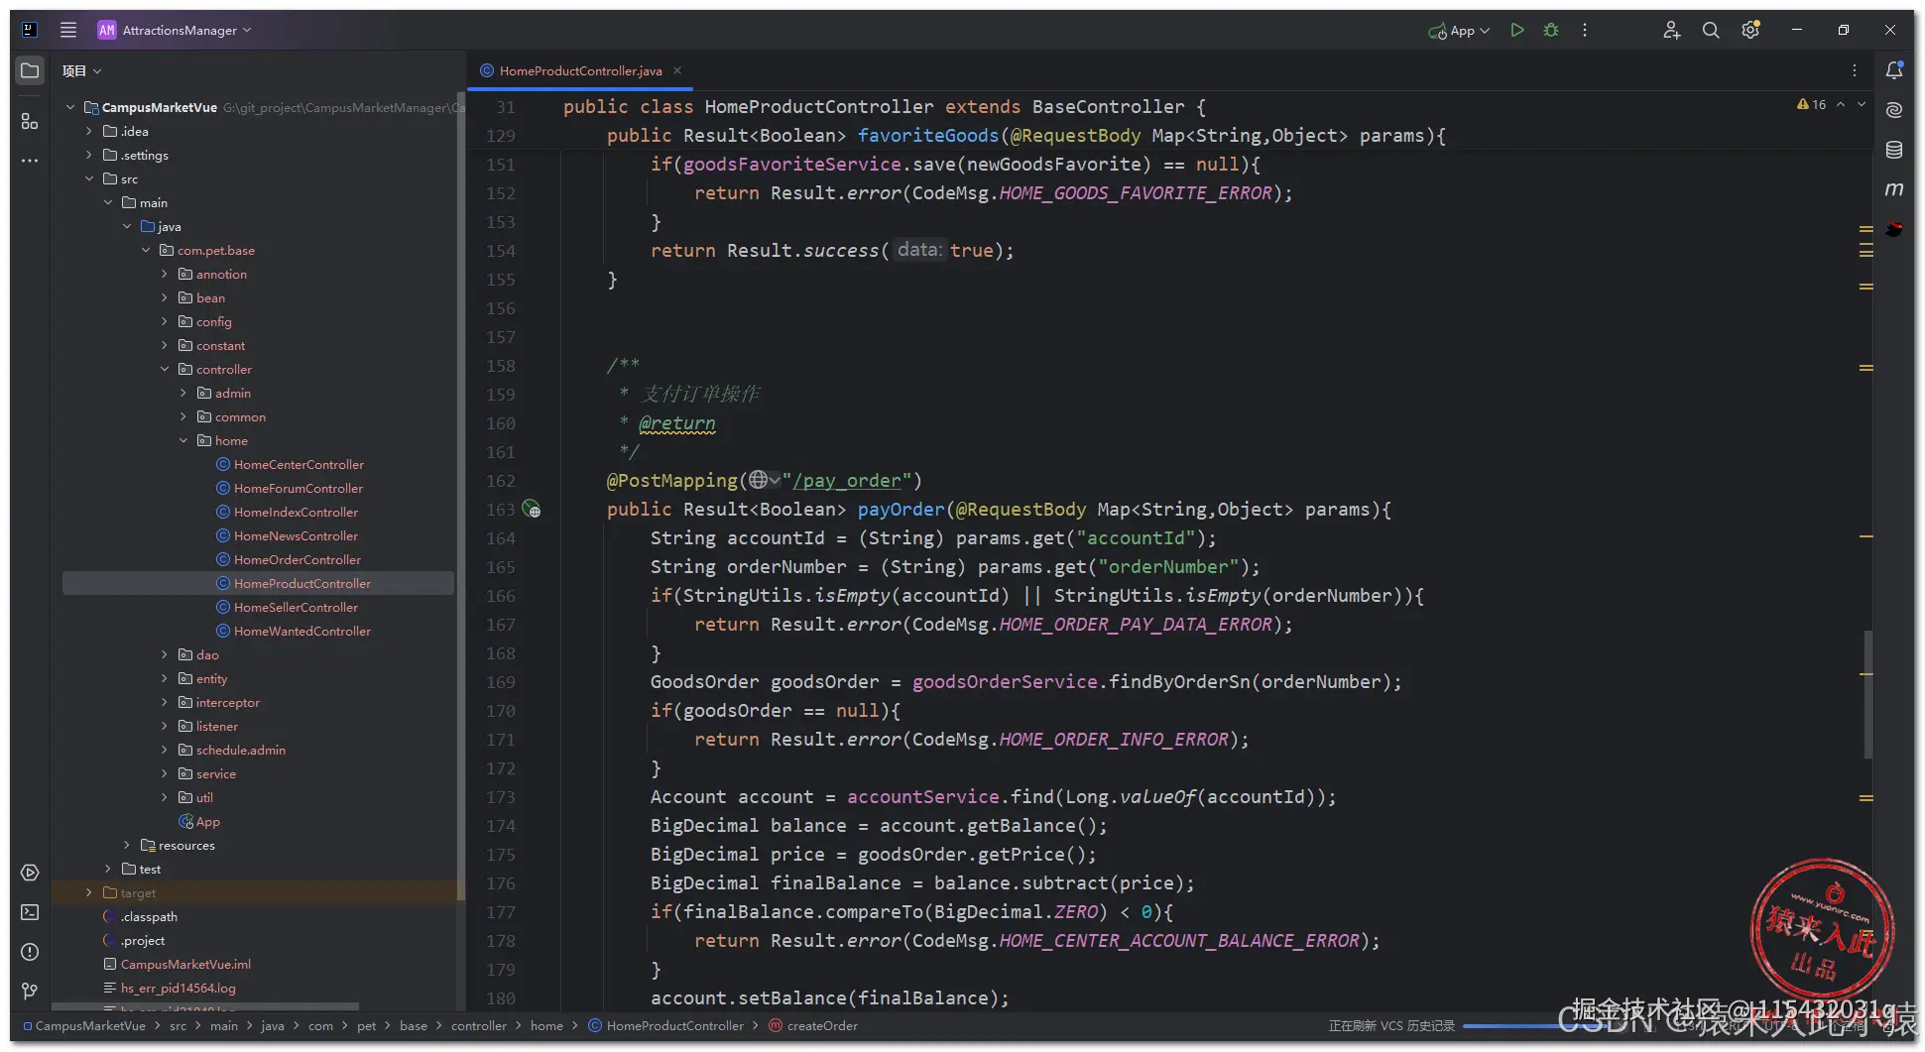Expand the admin package

pyautogui.click(x=183, y=393)
